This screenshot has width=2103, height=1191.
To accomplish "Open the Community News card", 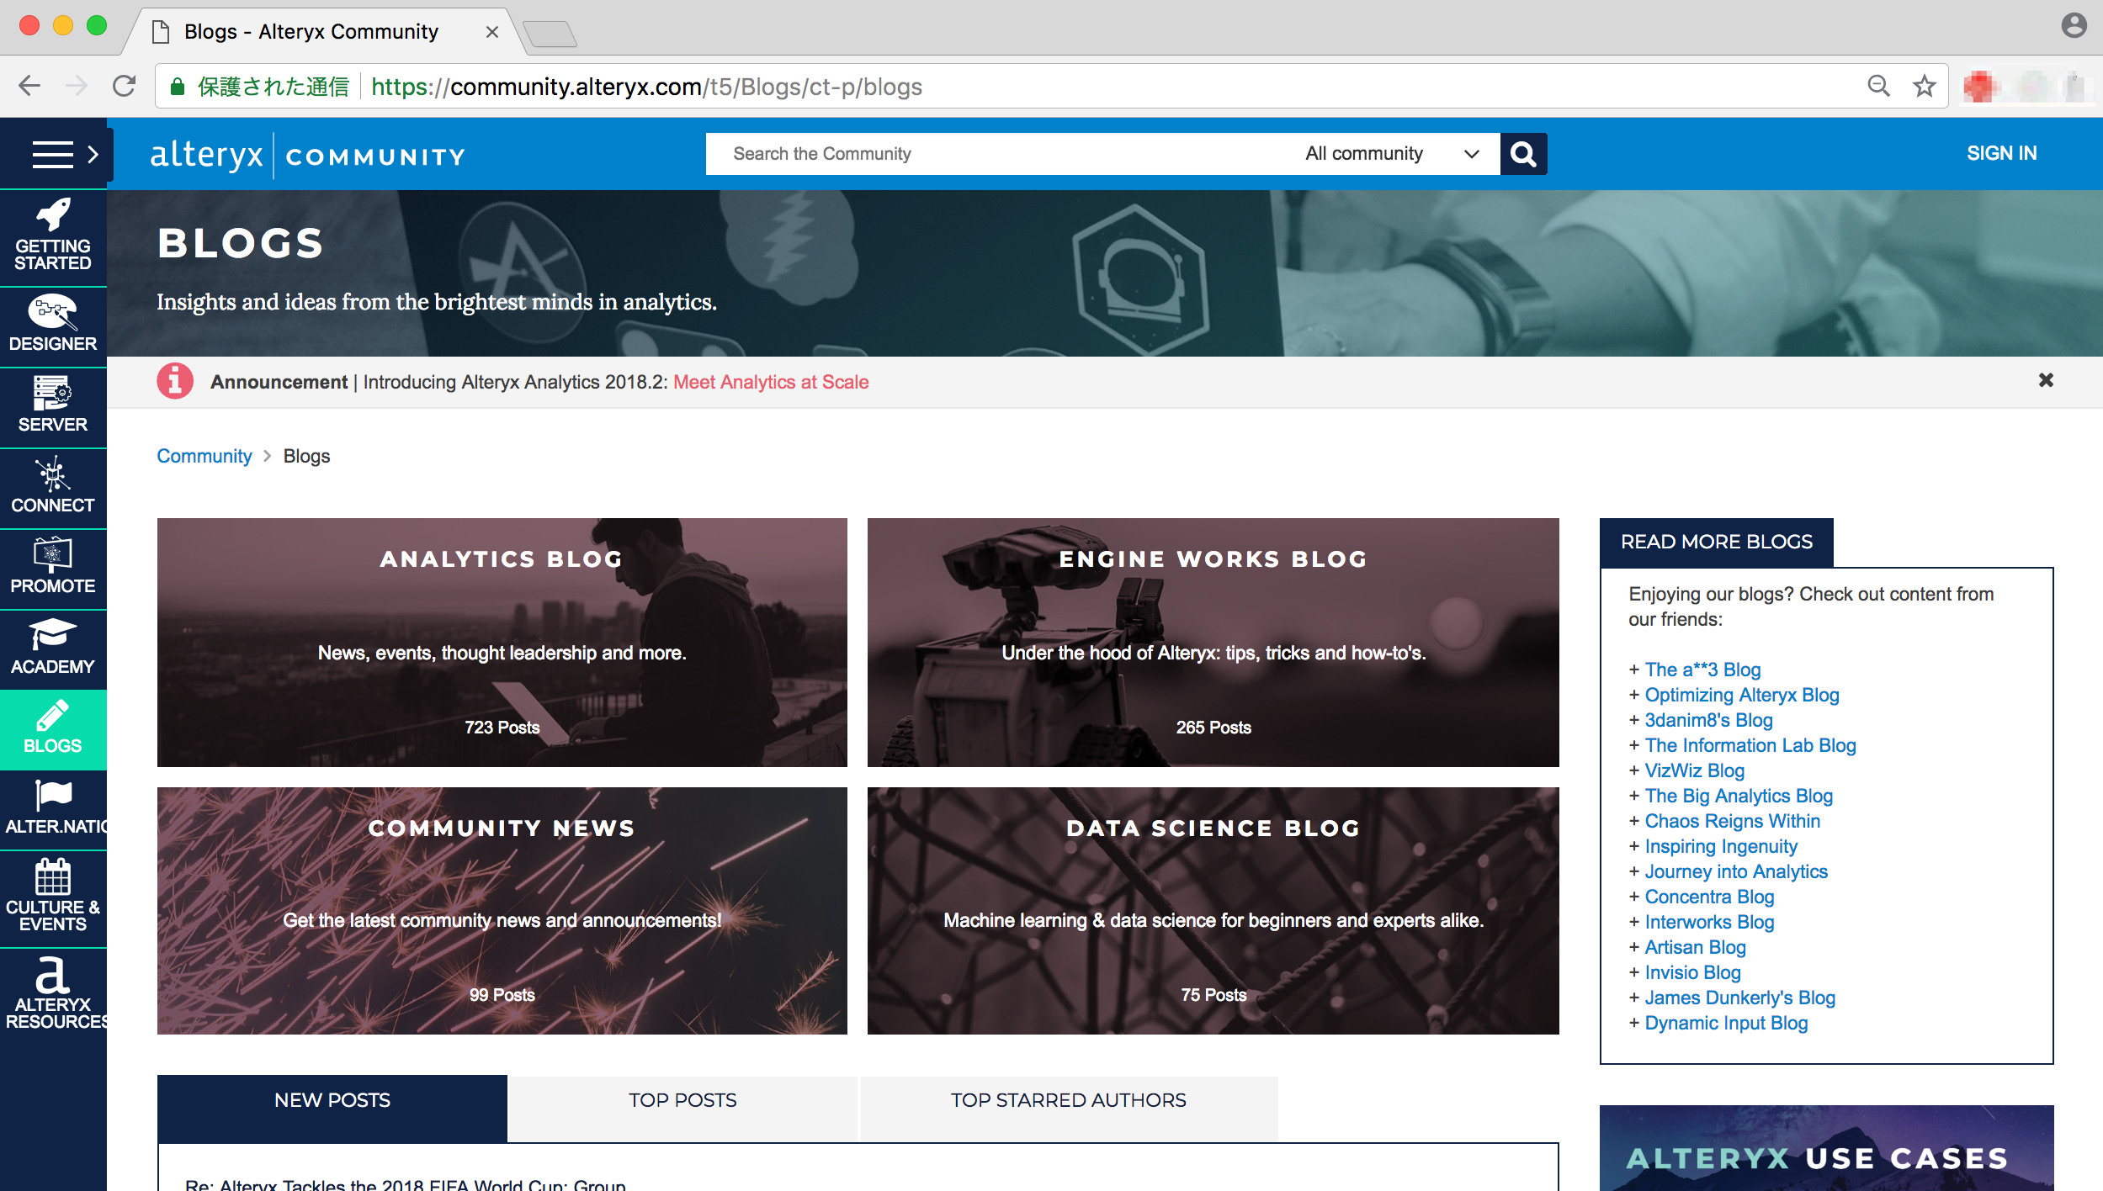I will [502, 910].
